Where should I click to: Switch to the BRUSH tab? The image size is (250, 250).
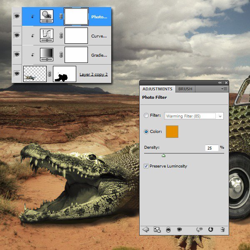[x=185, y=89]
